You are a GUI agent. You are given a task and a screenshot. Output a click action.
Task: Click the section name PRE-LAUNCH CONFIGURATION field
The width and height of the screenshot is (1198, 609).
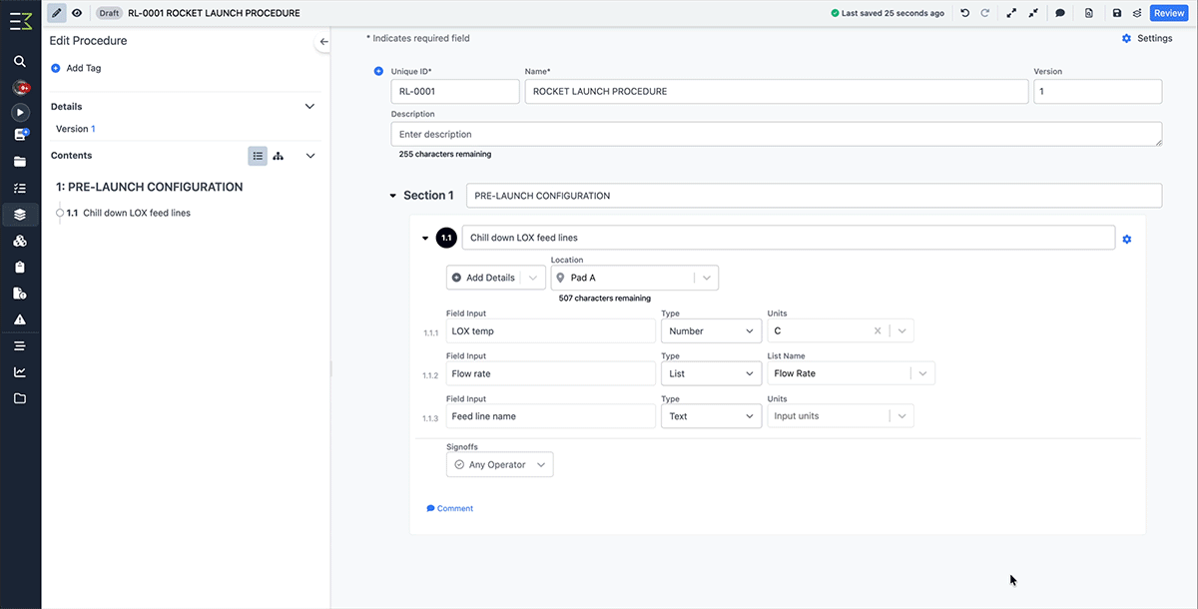(815, 196)
